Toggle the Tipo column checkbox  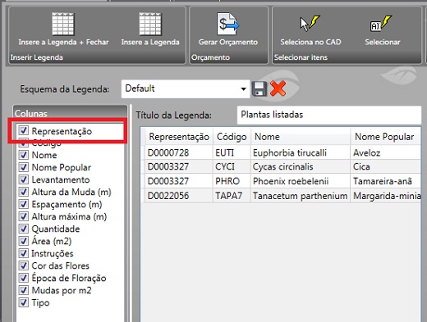pyautogui.click(x=24, y=302)
